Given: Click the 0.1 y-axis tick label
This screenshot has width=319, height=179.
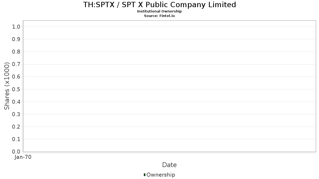Looking at the screenshot, I should pos(16,139).
